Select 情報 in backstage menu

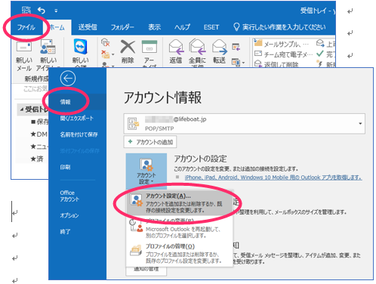[77, 102]
